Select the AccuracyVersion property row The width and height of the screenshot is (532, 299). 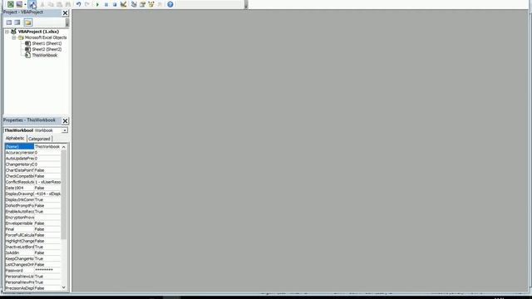coord(33,153)
